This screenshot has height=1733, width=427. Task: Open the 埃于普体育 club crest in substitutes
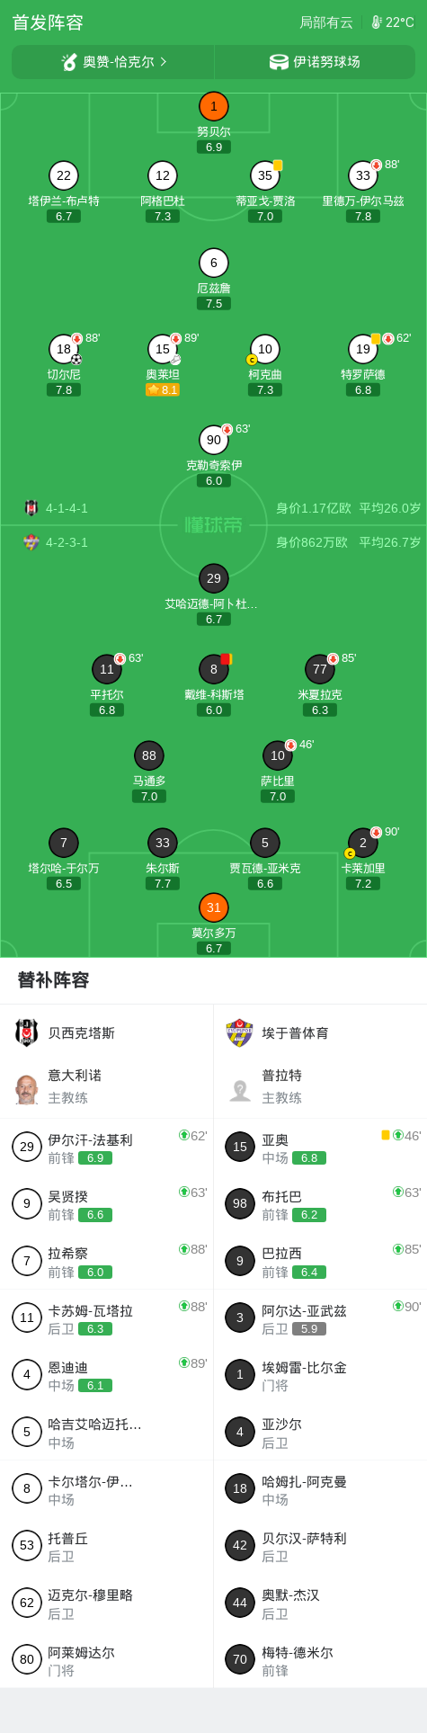pos(239,1032)
